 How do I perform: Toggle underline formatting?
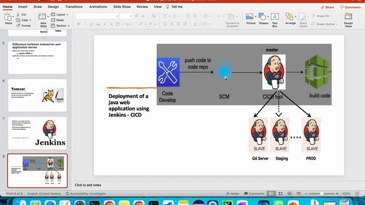(x=91, y=24)
